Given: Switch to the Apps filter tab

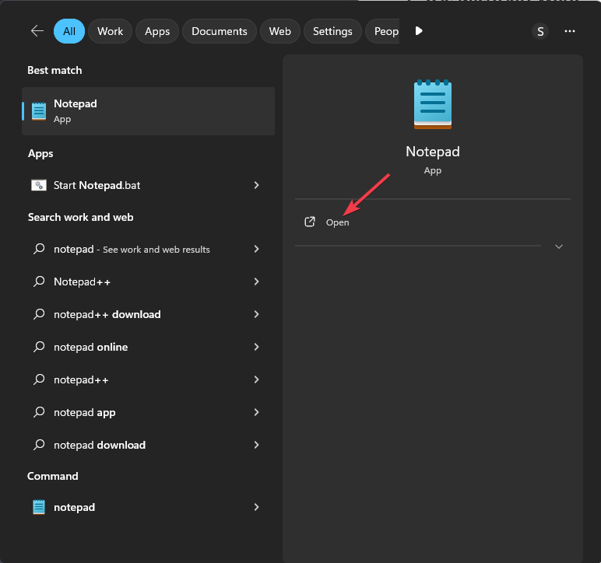Looking at the screenshot, I should 157,31.
